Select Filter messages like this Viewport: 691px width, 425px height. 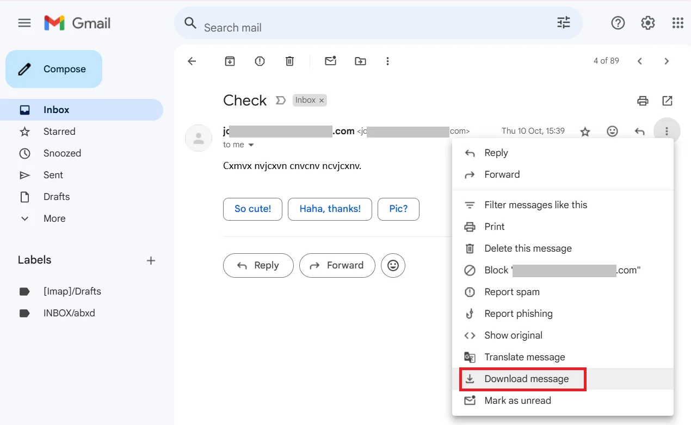(x=563, y=205)
